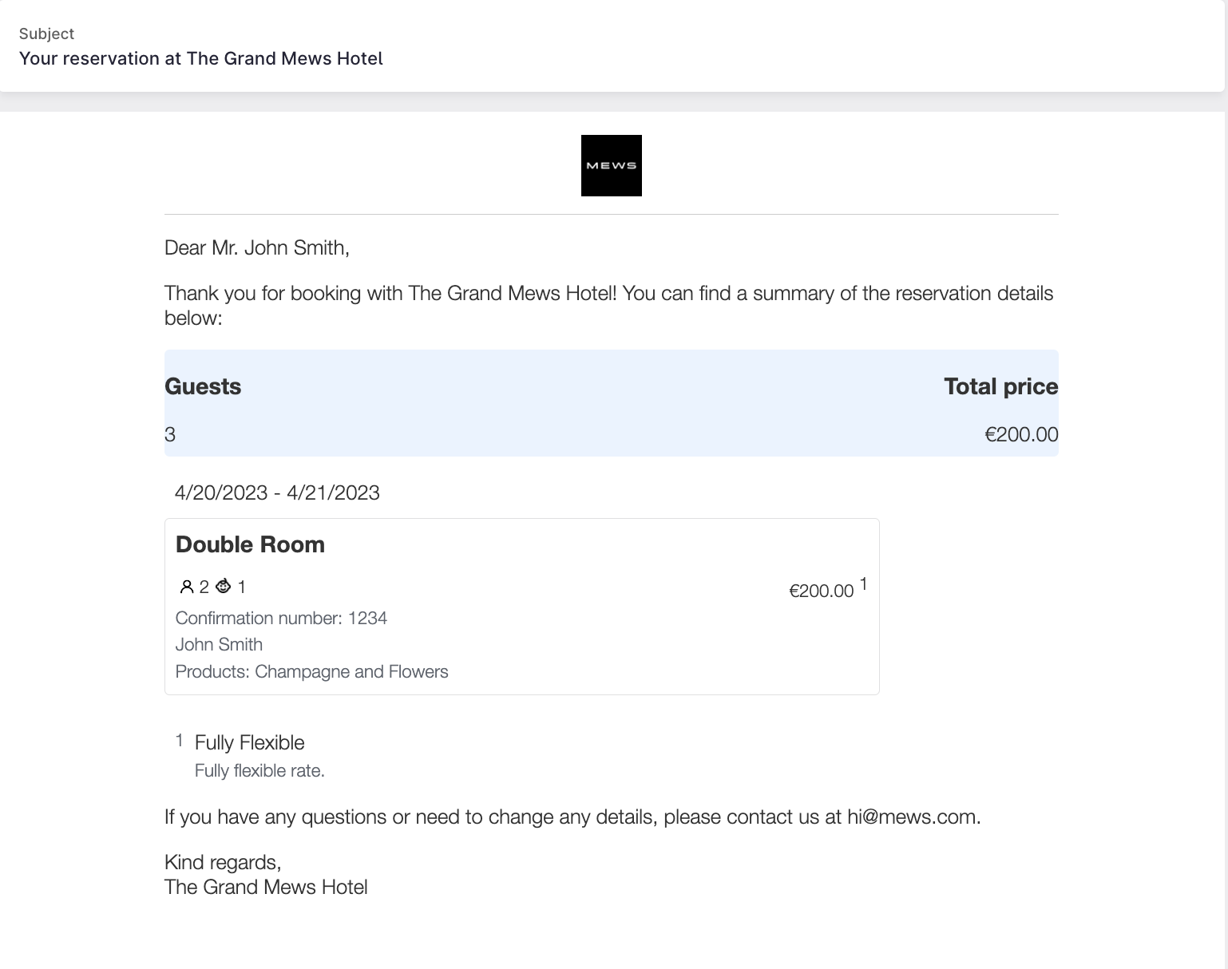Click the Guests heading
This screenshot has height=969, width=1228.
click(x=203, y=386)
